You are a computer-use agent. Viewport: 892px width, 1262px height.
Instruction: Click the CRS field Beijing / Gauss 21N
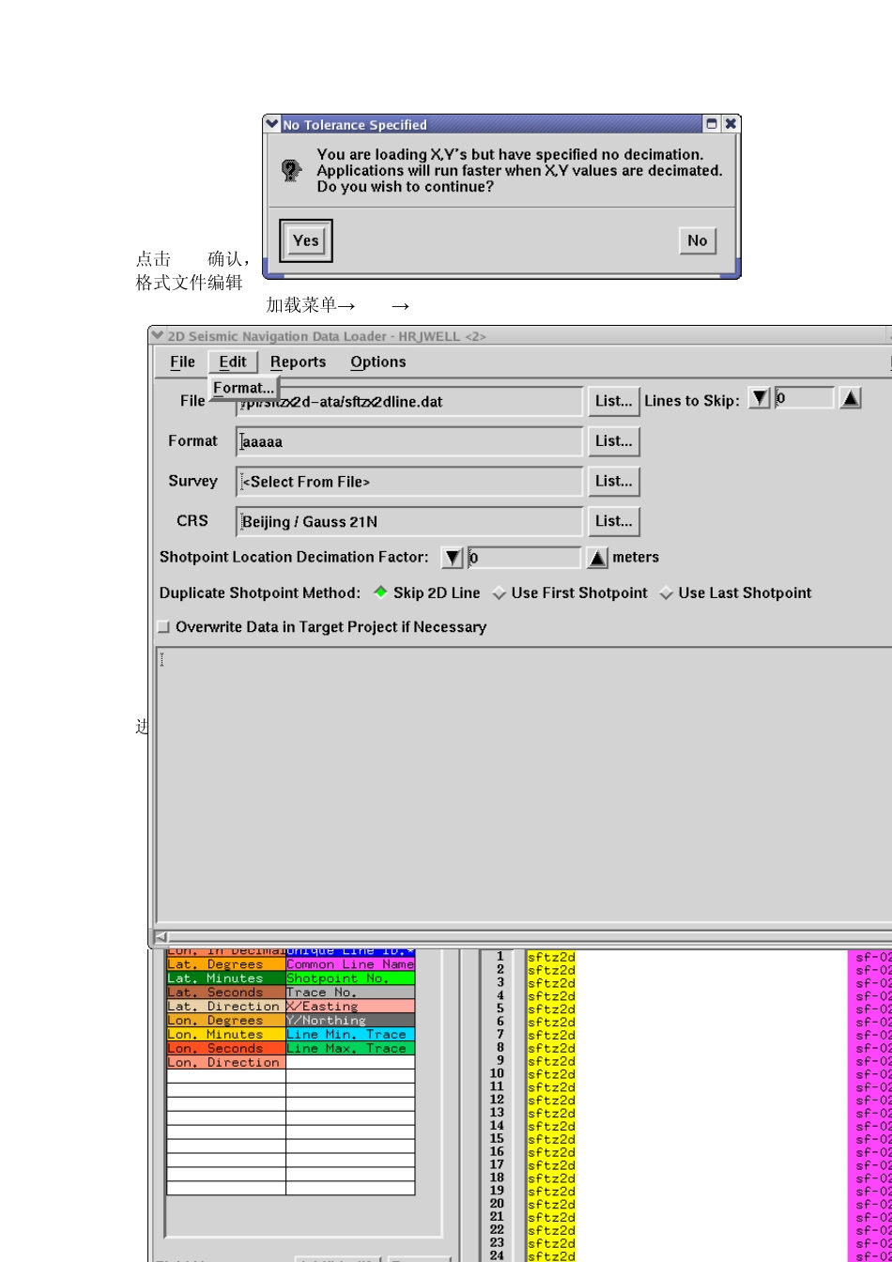coord(409,521)
